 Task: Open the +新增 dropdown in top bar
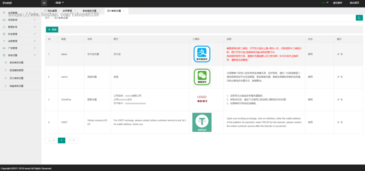click(59, 3)
